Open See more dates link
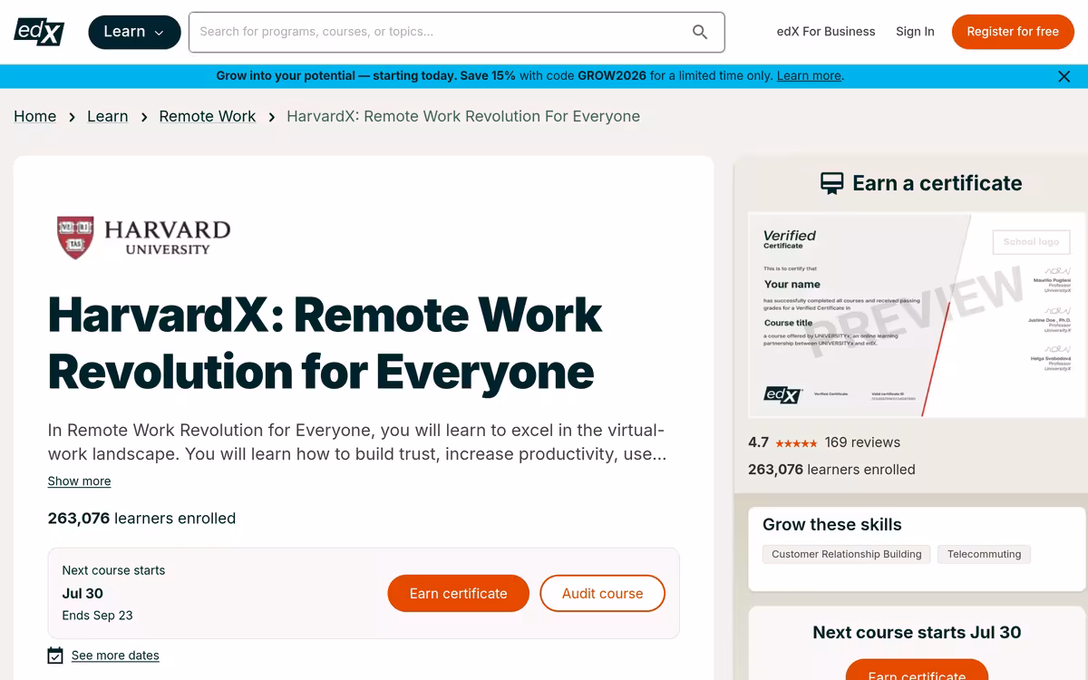Screen dimensions: 1088x680 (115, 656)
